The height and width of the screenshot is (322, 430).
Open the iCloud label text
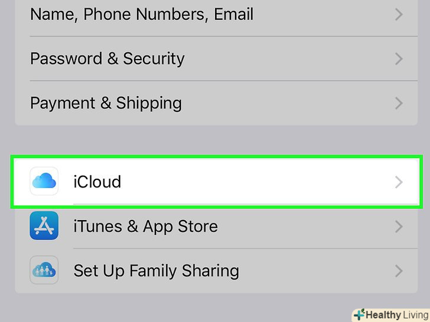[x=97, y=182]
